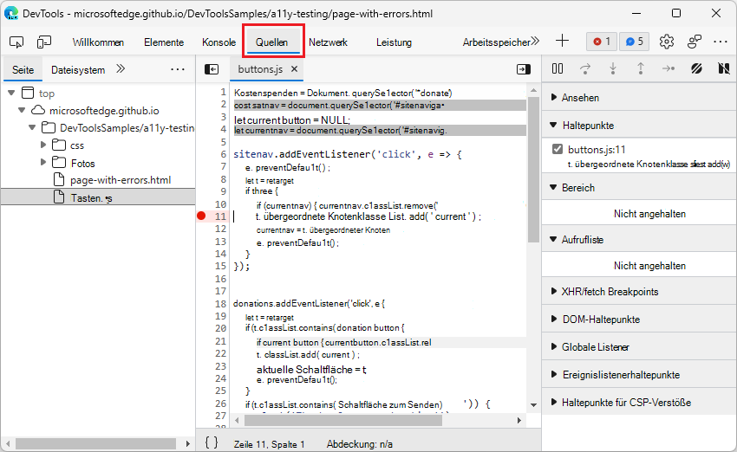Deactivate all breakpoints icon
Screen dimensions: 737x452
click(x=696, y=69)
